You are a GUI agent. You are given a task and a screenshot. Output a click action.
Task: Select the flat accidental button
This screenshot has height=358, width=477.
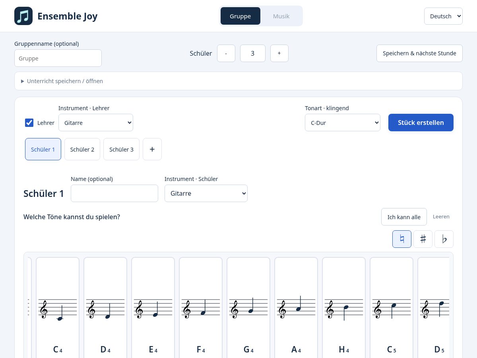(444, 239)
